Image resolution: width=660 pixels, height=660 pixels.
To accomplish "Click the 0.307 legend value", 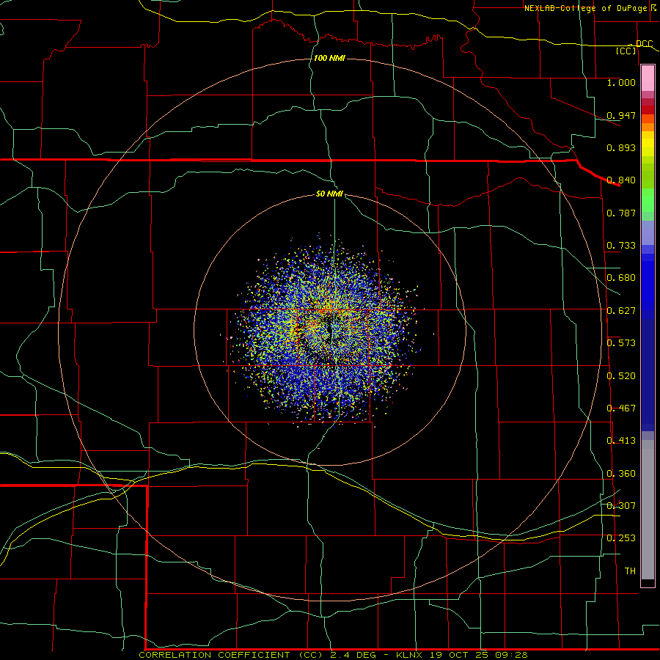I will [621, 506].
